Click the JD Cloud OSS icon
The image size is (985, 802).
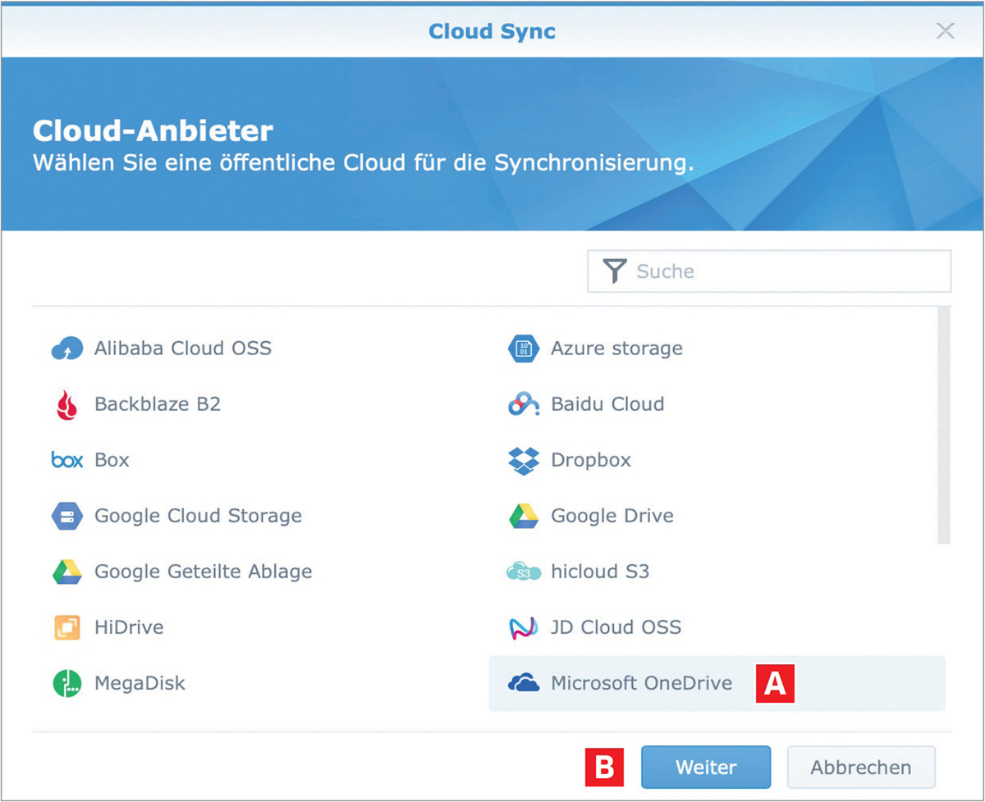tap(524, 628)
